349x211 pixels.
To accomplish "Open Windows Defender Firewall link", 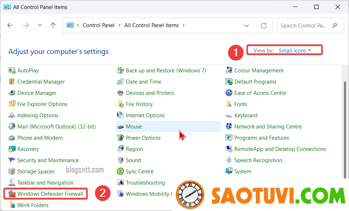I will point(50,194).
